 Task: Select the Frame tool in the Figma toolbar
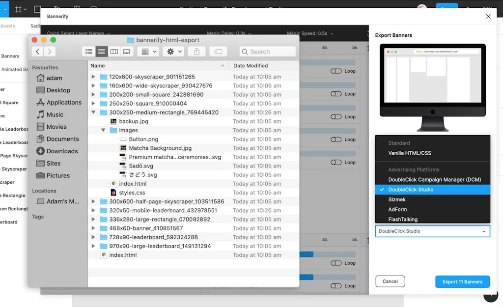click(x=18, y=9)
